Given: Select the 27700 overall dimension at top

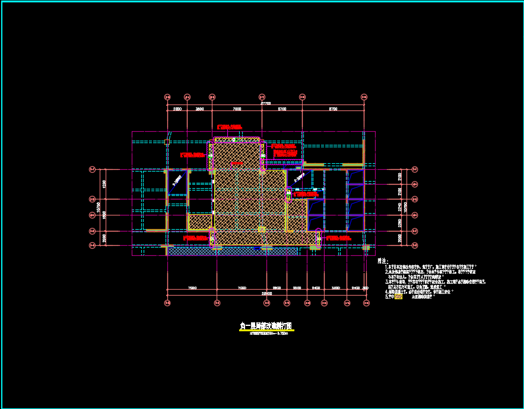Looking at the screenshot, I should [265, 103].
